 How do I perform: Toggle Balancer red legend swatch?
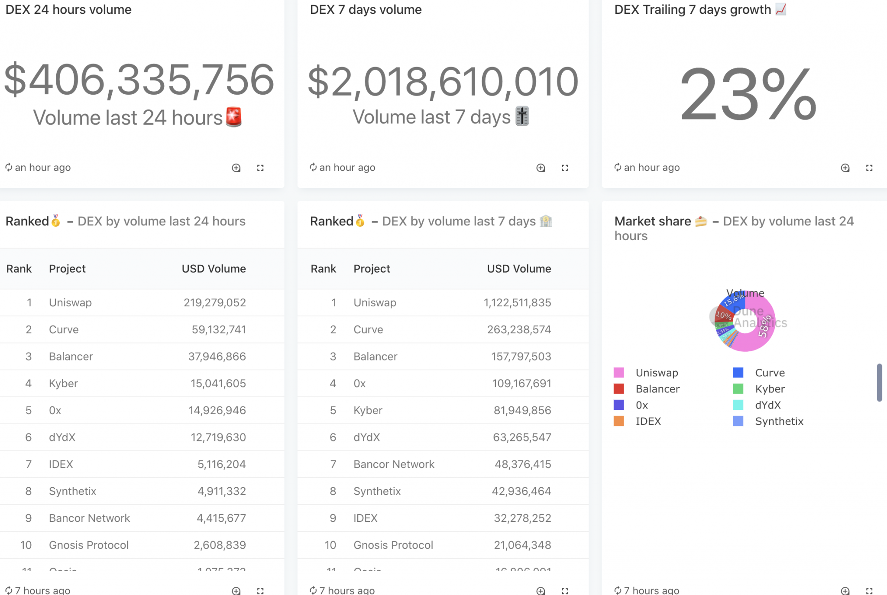click(x=619, y=389)
